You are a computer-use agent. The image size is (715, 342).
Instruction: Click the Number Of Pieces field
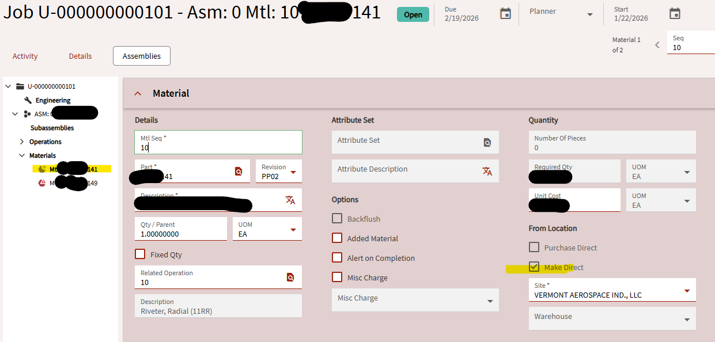612,142
